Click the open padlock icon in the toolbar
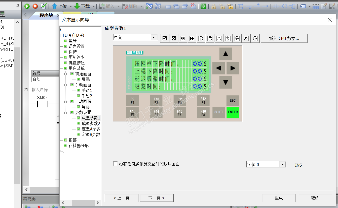 pos(222,6)
